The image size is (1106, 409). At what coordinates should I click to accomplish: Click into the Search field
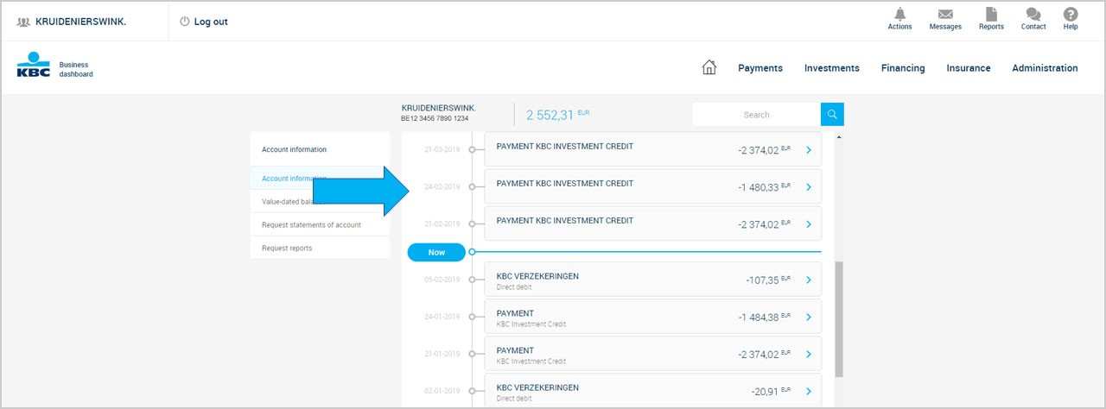[757, 114]
